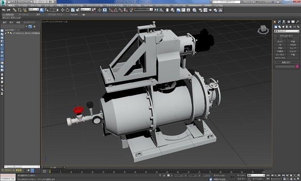Activate the Select and Place tool

pyautogui.click(x=78, y=10)
